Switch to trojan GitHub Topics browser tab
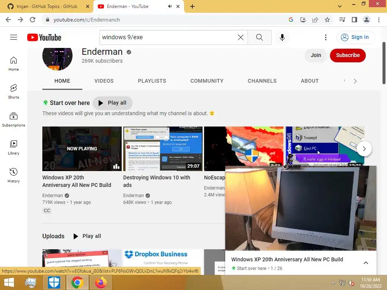This screenshot has width=387, height=290. tap(46, 6)
